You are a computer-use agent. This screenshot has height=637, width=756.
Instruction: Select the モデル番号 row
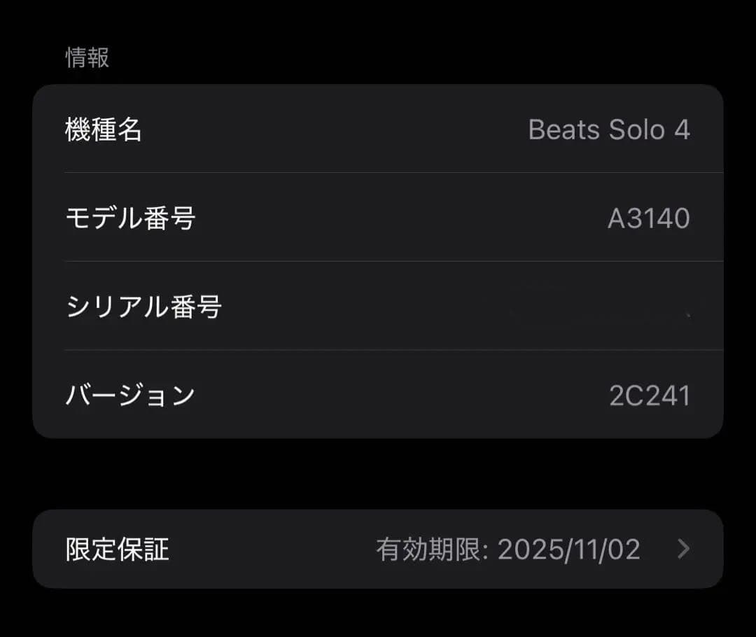tap(378, 218)
